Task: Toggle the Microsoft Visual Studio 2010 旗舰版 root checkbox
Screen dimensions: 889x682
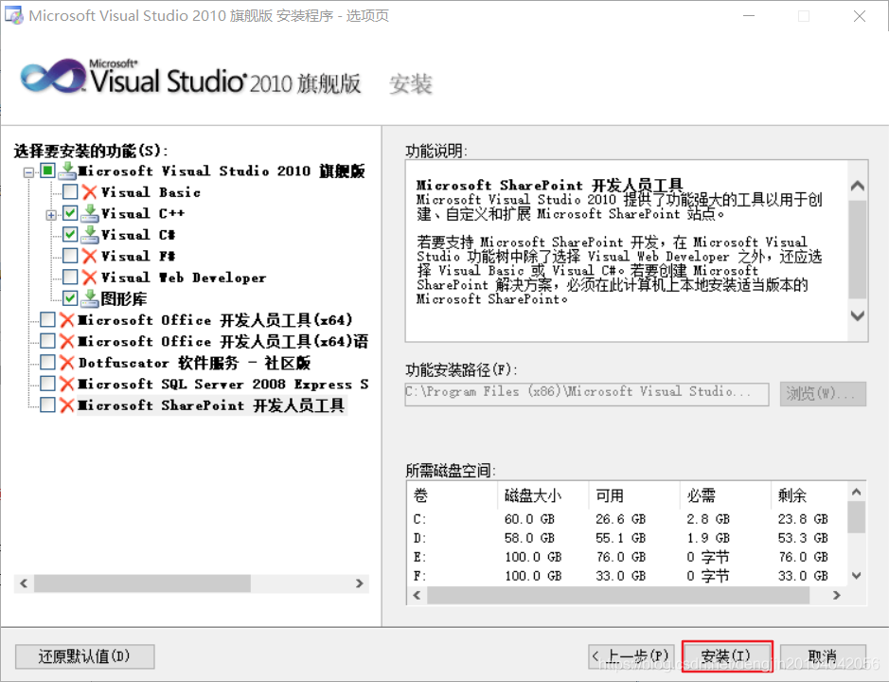Action: tap(47, 170)
